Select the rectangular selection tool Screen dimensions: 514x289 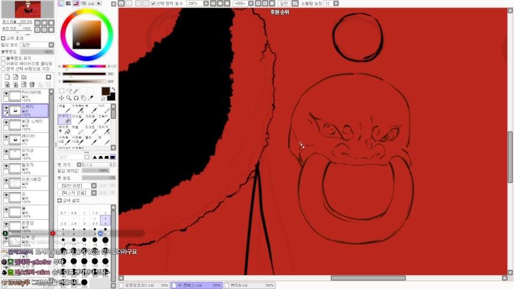[61, 91]
